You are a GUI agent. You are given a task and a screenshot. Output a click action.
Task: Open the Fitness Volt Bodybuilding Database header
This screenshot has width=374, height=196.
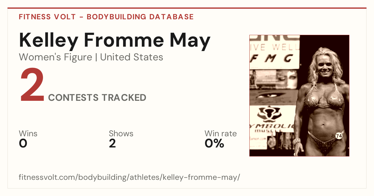pos(106,17)
